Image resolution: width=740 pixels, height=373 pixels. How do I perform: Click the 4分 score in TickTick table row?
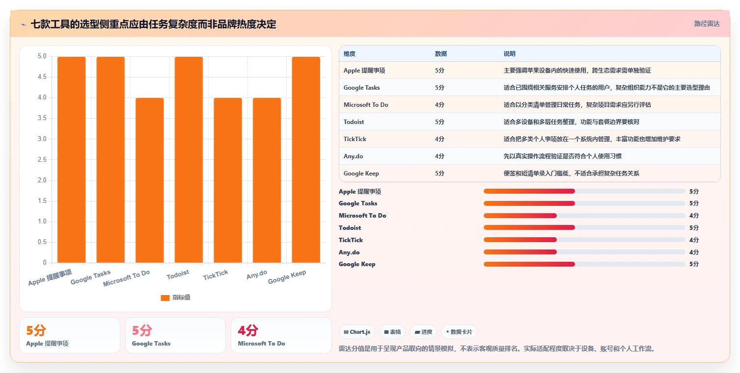coord(439,139)
